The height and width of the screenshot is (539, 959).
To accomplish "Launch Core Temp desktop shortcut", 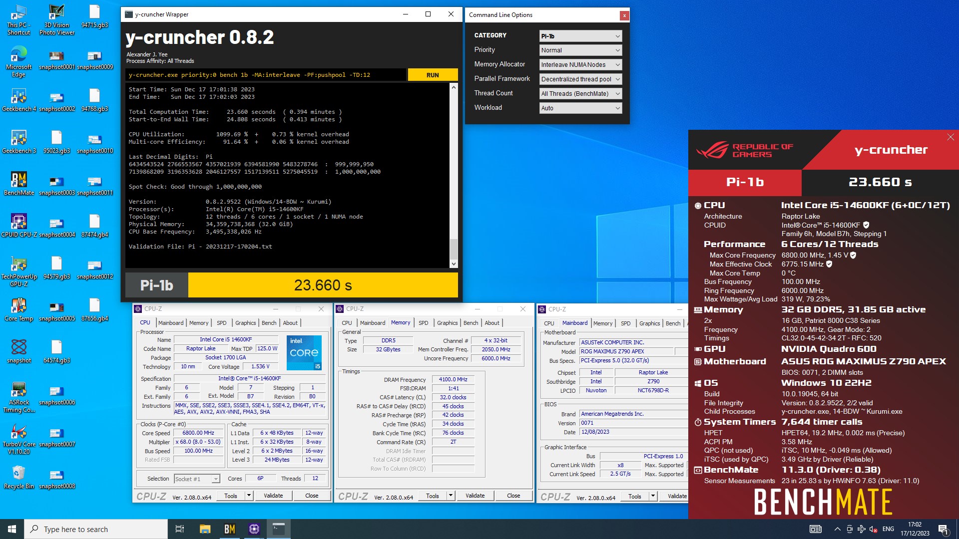I will [x=18, y=310].
